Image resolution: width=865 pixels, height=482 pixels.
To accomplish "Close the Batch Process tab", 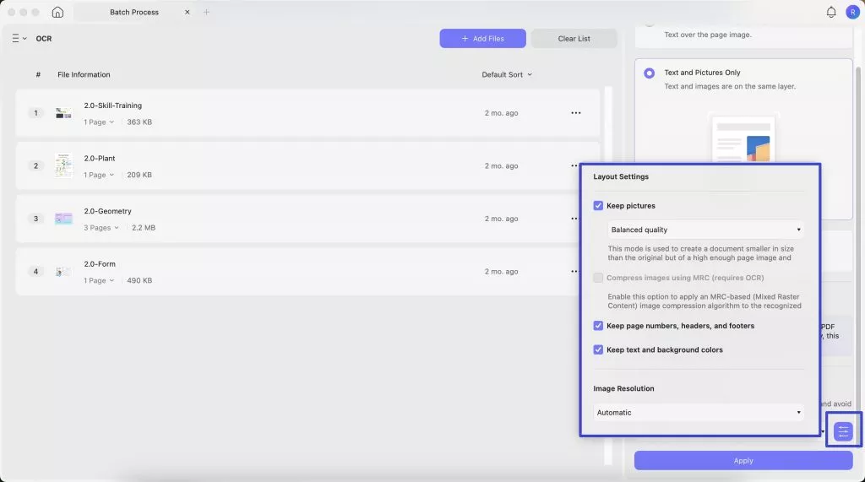I will coord(187,12).
